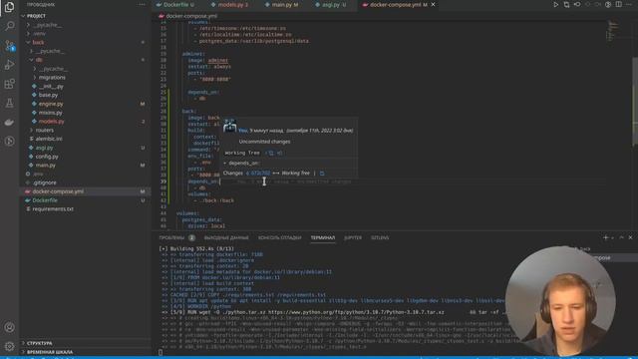Click the code minimap preview
This screenshot has width=638, height=359.
click(x=613, y=31)
